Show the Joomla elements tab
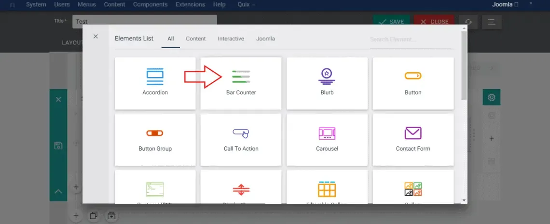The width and height of the screenshot is (550, 224). [x=265, y=39]
